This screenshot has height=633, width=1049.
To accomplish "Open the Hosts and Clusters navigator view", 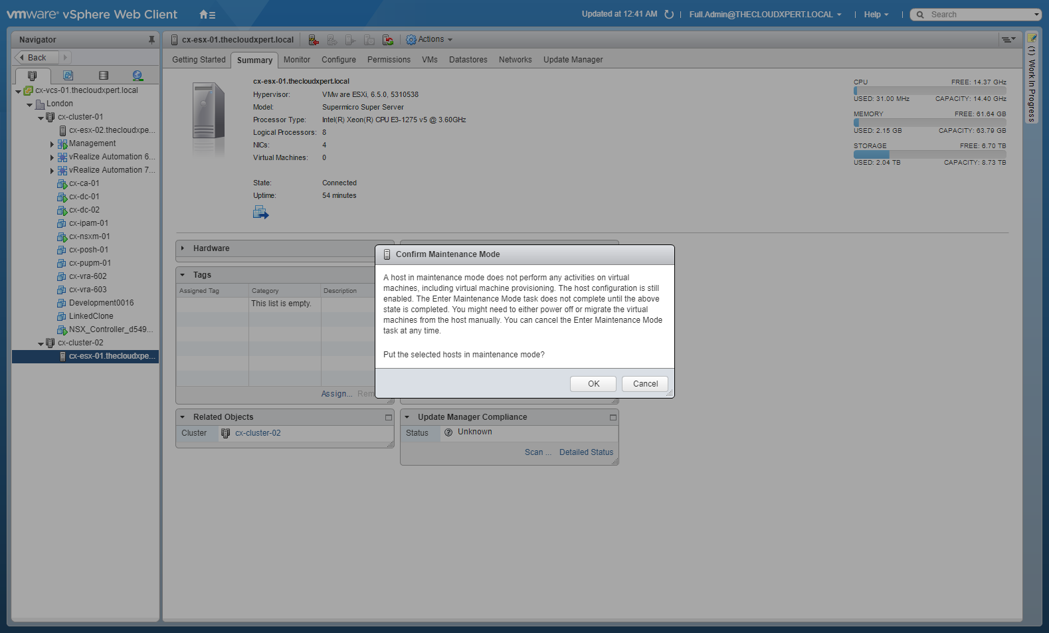I will (32, 76).
